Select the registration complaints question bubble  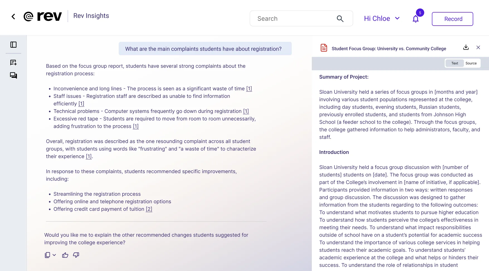pyautogui.click(x=205, y=49)
